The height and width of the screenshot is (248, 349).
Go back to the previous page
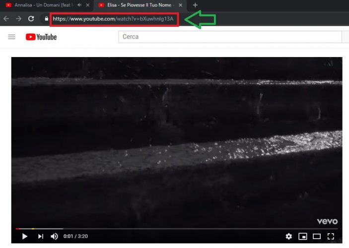click(x=6, y=19)
